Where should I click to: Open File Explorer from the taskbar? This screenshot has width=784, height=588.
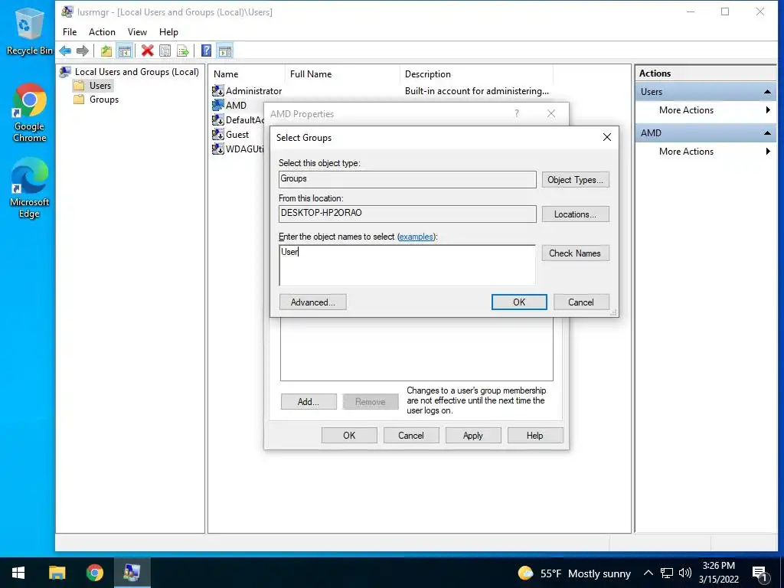coord(57,573)
